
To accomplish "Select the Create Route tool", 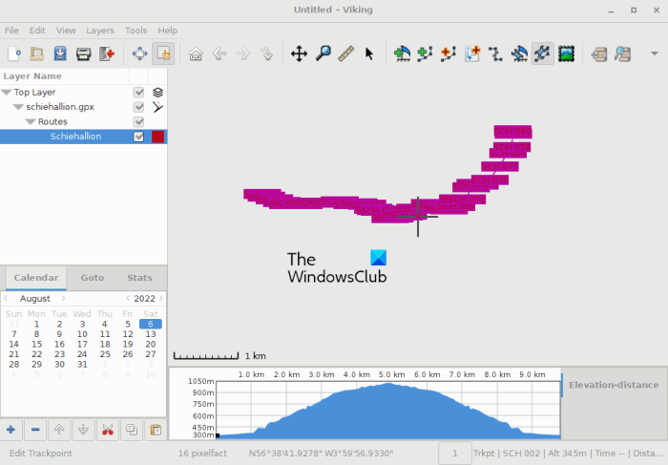I will pyautogui.click(x=449, y=54).
